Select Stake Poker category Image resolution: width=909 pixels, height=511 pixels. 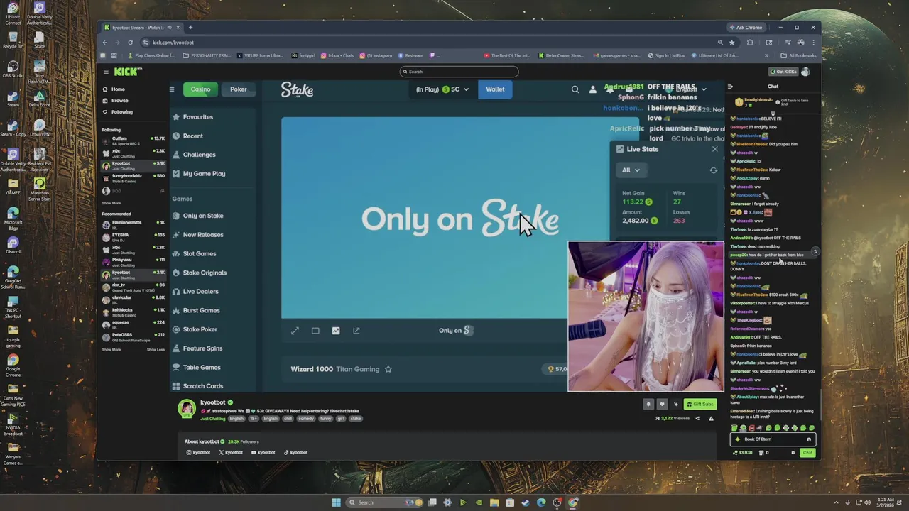coord(195,329)
